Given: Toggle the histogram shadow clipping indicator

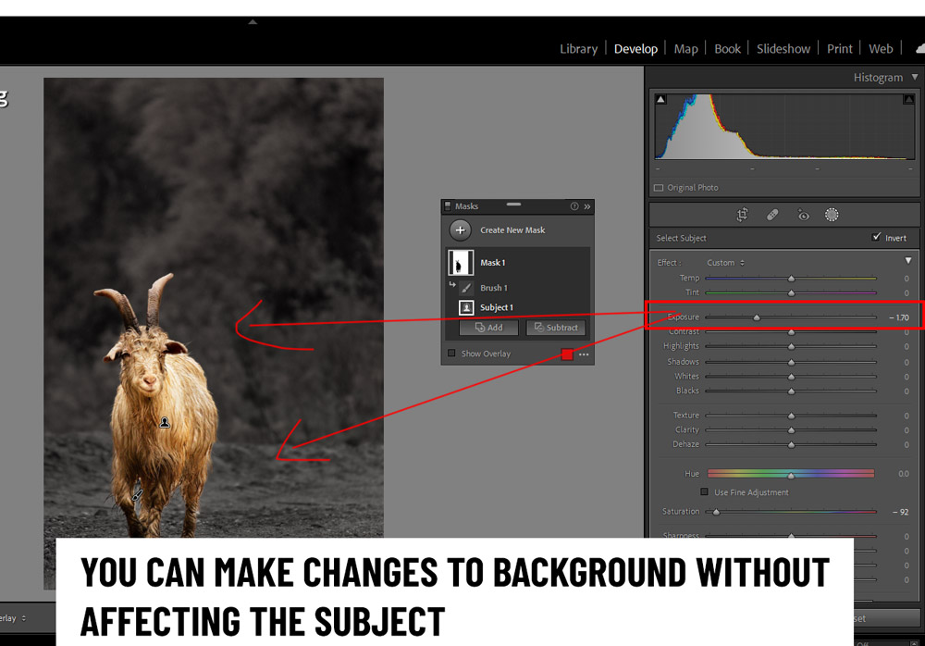Looking at the screenshot, I should (660, 99).
